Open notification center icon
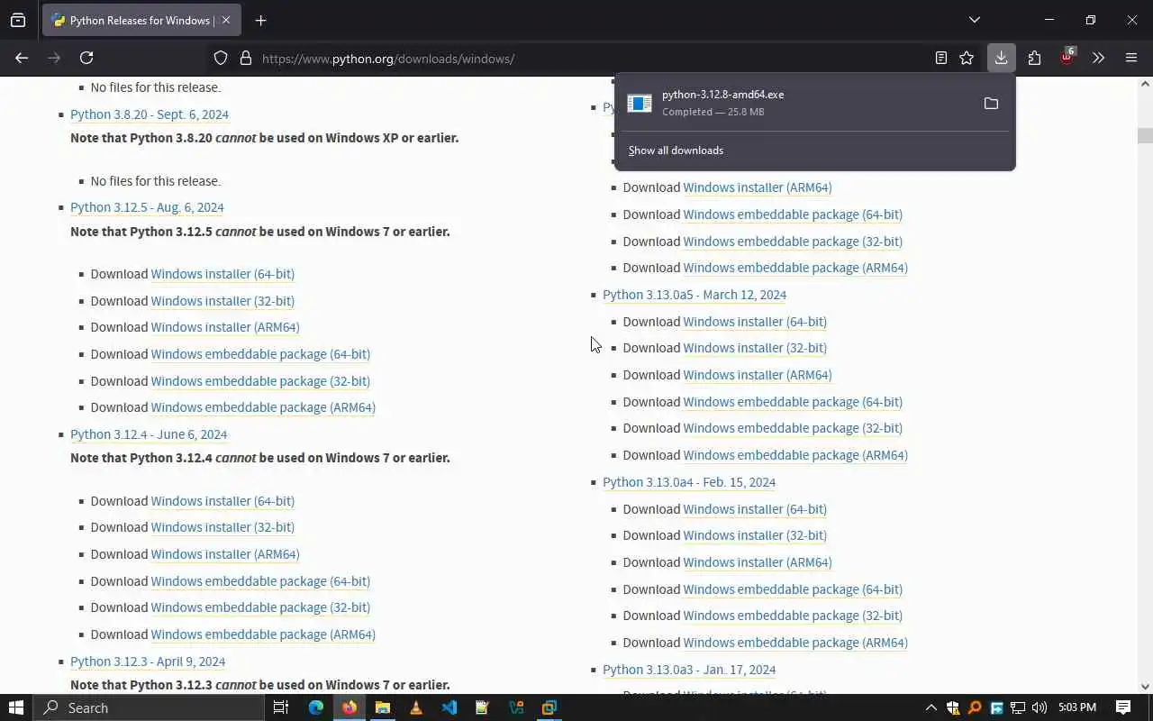1153x721 pixels. 1123,707
